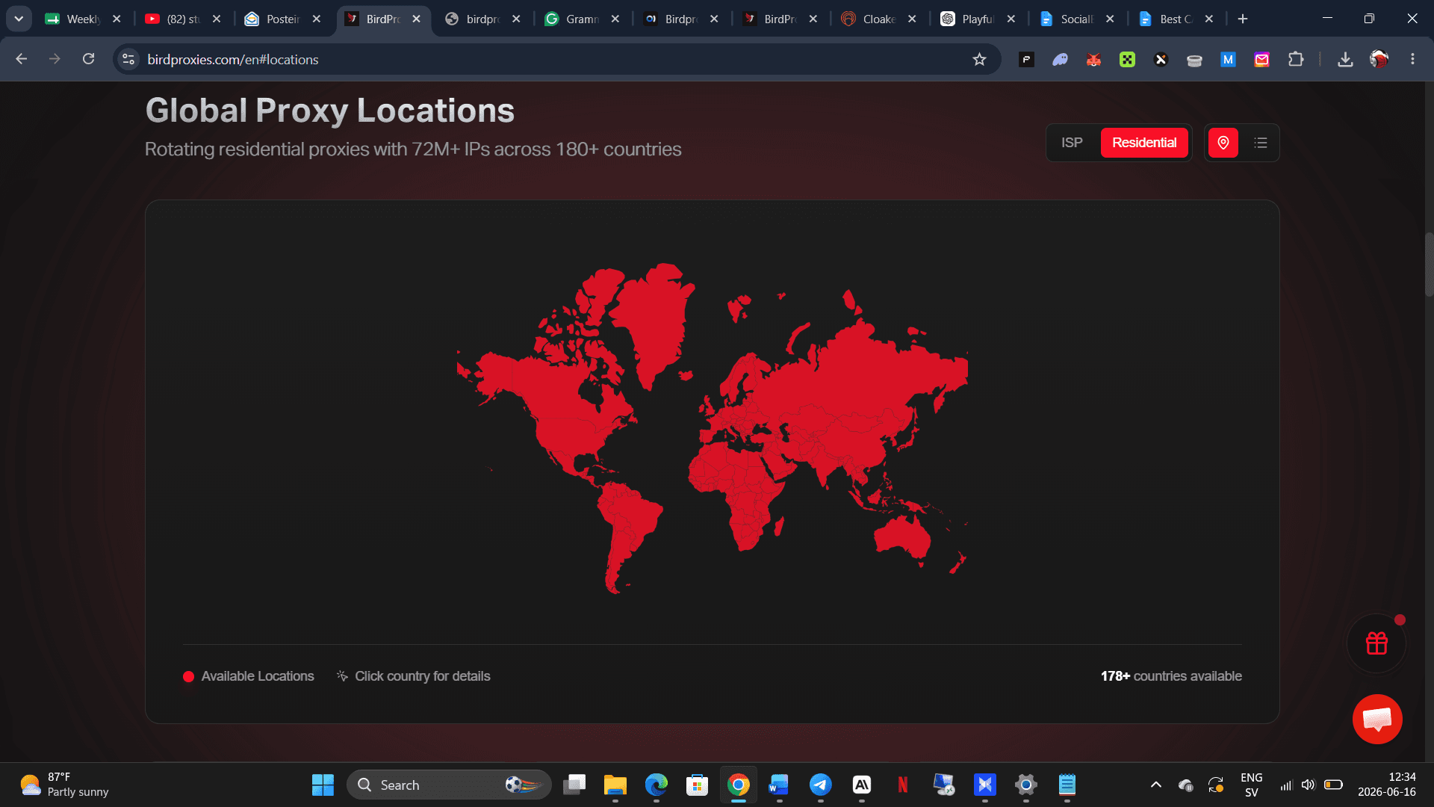Open the Chrome downloads panel
1434x807 pixels.
[1345, 59]
